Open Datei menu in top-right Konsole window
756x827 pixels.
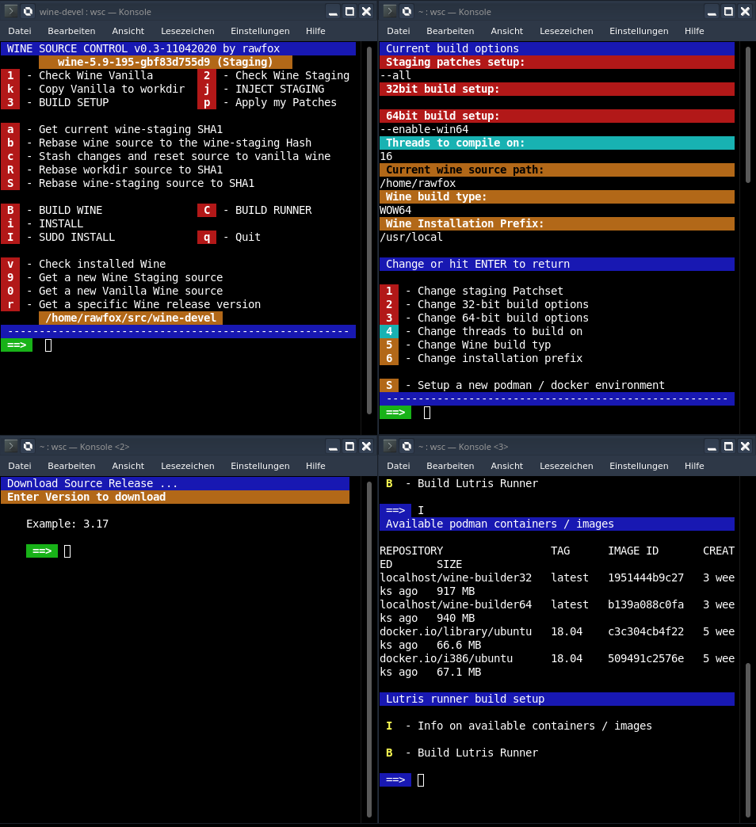click(399, 31)
